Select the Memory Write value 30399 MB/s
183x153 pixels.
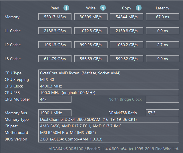[x=91, y=17]
